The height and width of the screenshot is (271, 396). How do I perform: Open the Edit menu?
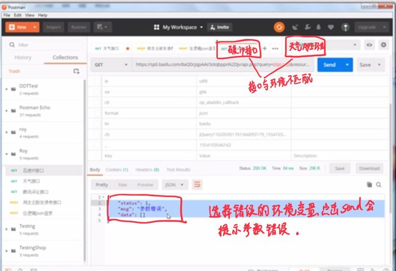18,15
